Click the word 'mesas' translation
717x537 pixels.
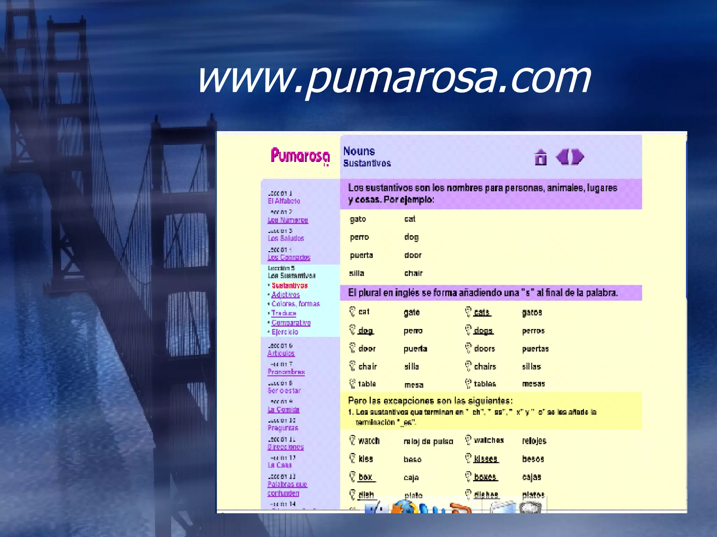pos(534,384)
